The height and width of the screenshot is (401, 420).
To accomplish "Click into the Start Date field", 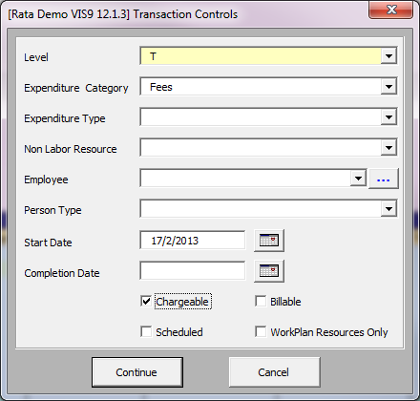I will click(193, 241).
